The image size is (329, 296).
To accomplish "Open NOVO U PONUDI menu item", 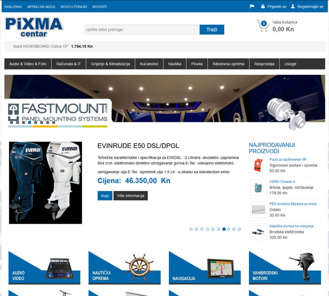I will 74,7.
